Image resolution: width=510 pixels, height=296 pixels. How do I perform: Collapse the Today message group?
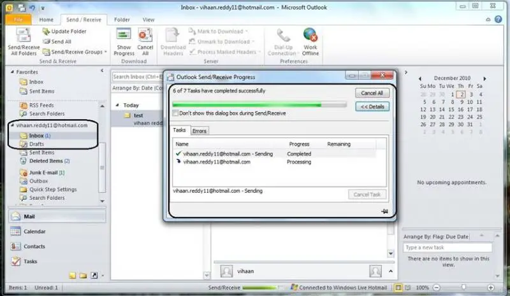click(x=117, y=105)
